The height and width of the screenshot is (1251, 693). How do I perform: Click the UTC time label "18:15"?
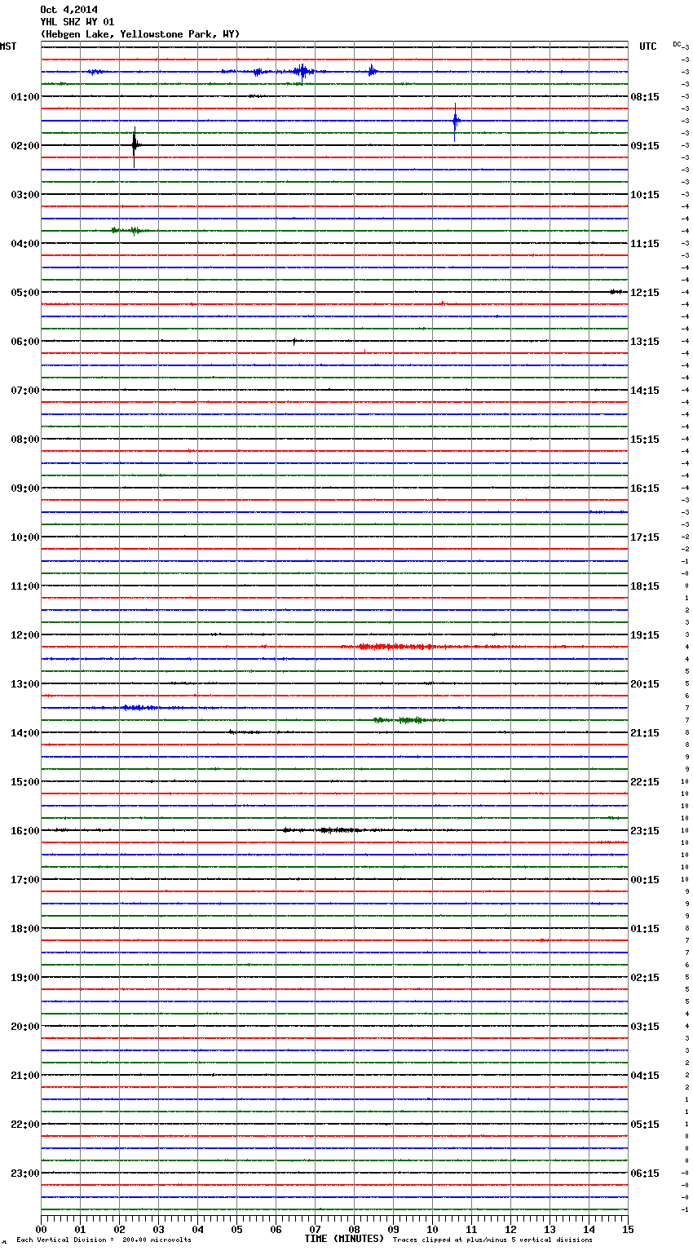pos(645,586)
